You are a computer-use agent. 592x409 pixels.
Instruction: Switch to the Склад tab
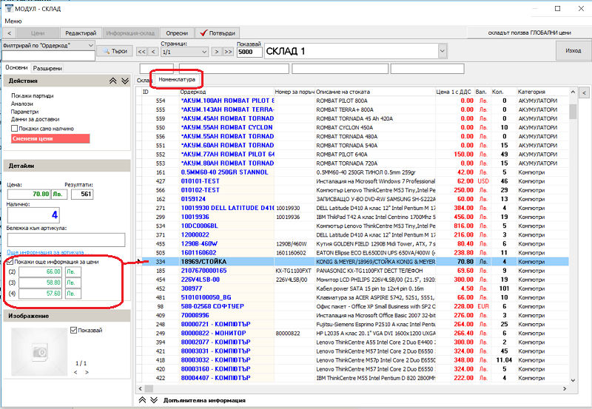pos(144,81)
